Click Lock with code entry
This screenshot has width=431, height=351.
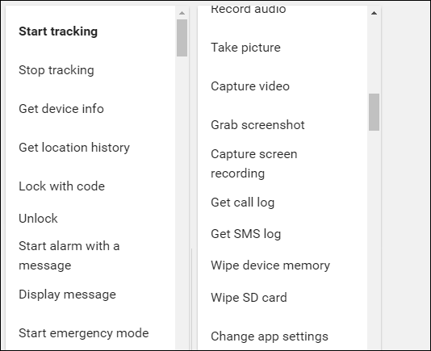point(61,186)
